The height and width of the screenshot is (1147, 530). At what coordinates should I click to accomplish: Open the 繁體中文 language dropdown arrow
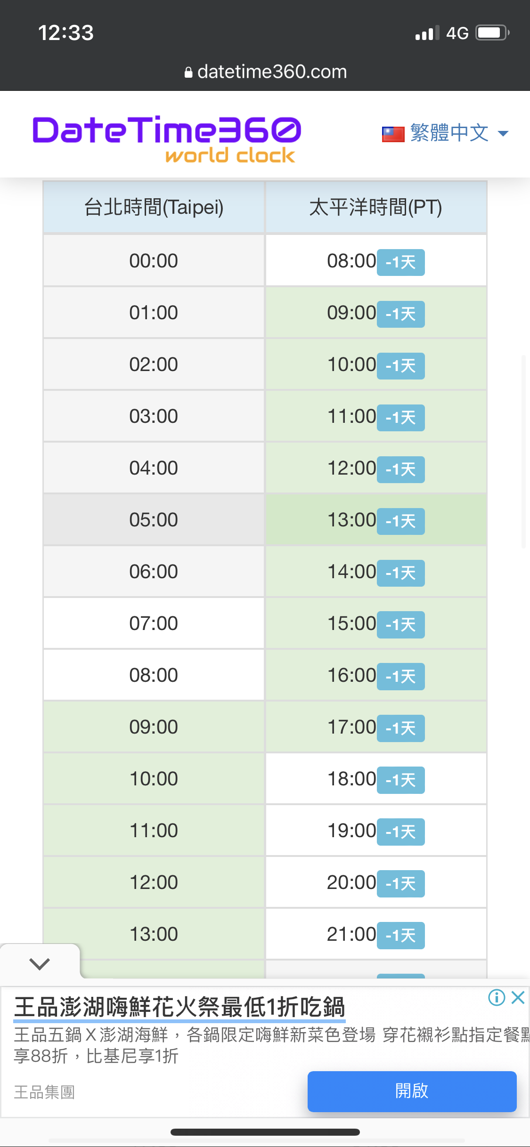[x=503, y=134]
